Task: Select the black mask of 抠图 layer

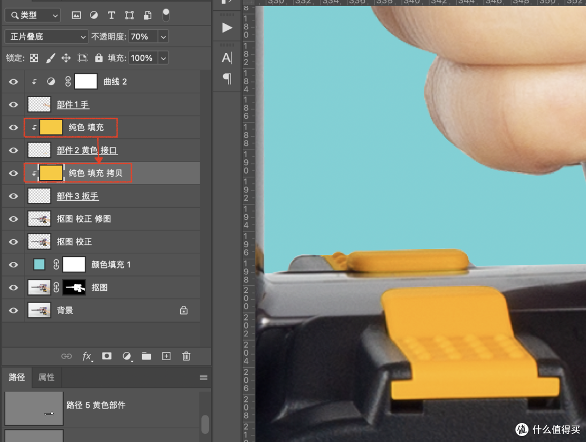Action: pyautogui.click(x=74, y=287)
